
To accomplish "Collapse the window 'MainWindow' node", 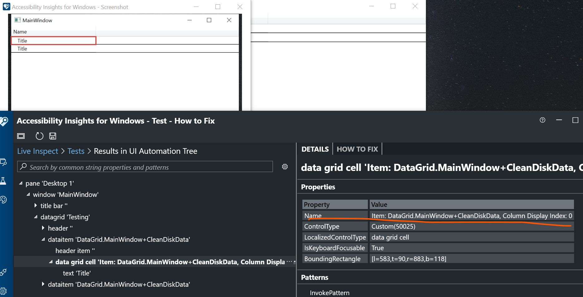I will coord(28,194).
